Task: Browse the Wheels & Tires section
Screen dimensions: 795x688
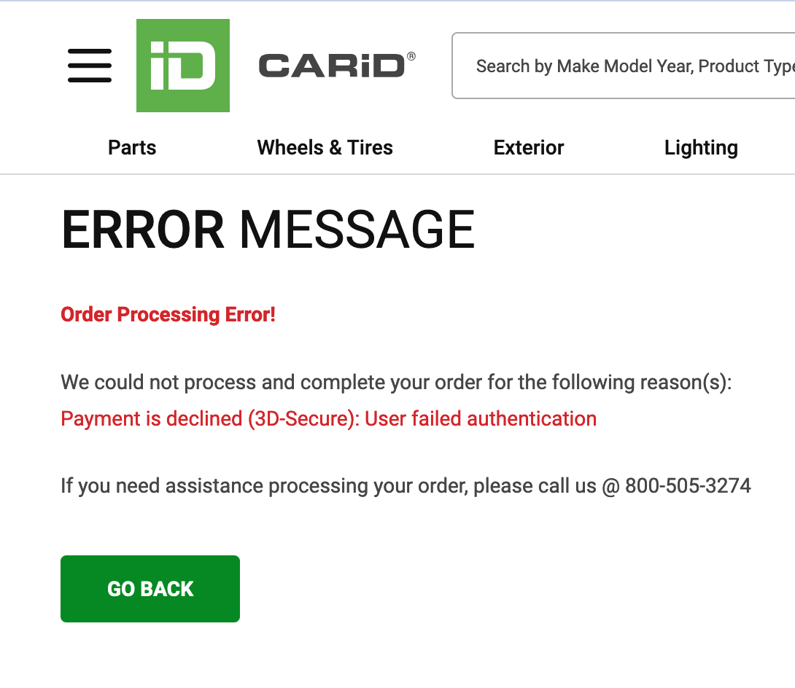Action: (x=325, y=147)
